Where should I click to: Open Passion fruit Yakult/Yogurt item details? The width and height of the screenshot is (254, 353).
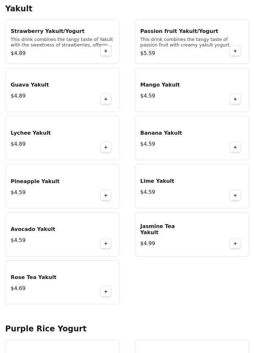click(179, 31)
